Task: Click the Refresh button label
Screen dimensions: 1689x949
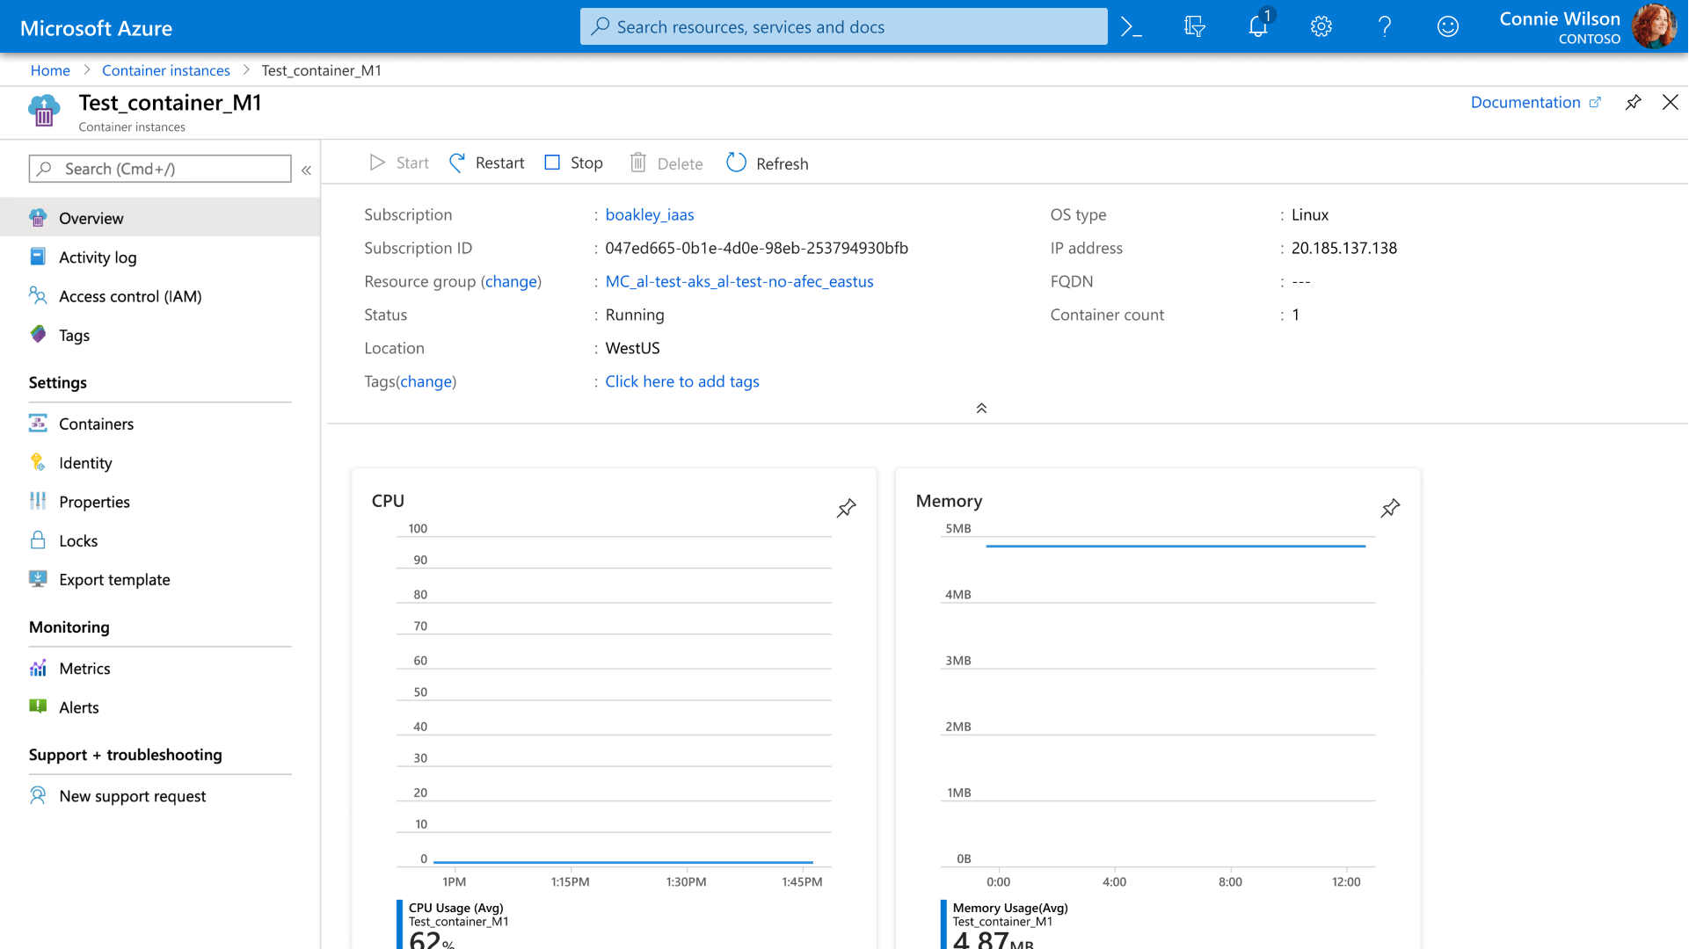Action: click(x=782, y=163)
